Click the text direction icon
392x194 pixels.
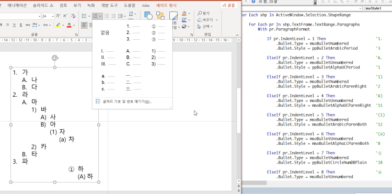pos(131,14)
